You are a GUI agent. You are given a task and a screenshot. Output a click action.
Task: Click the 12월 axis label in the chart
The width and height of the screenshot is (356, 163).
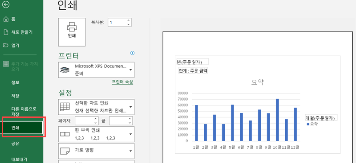(295, 147)
